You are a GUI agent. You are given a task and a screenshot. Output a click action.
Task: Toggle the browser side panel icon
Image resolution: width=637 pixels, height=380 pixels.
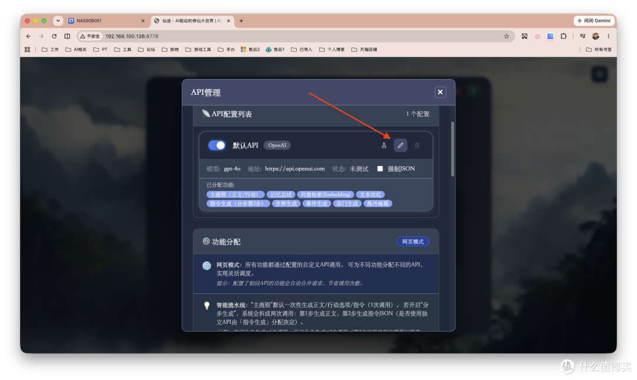point(67,36)
